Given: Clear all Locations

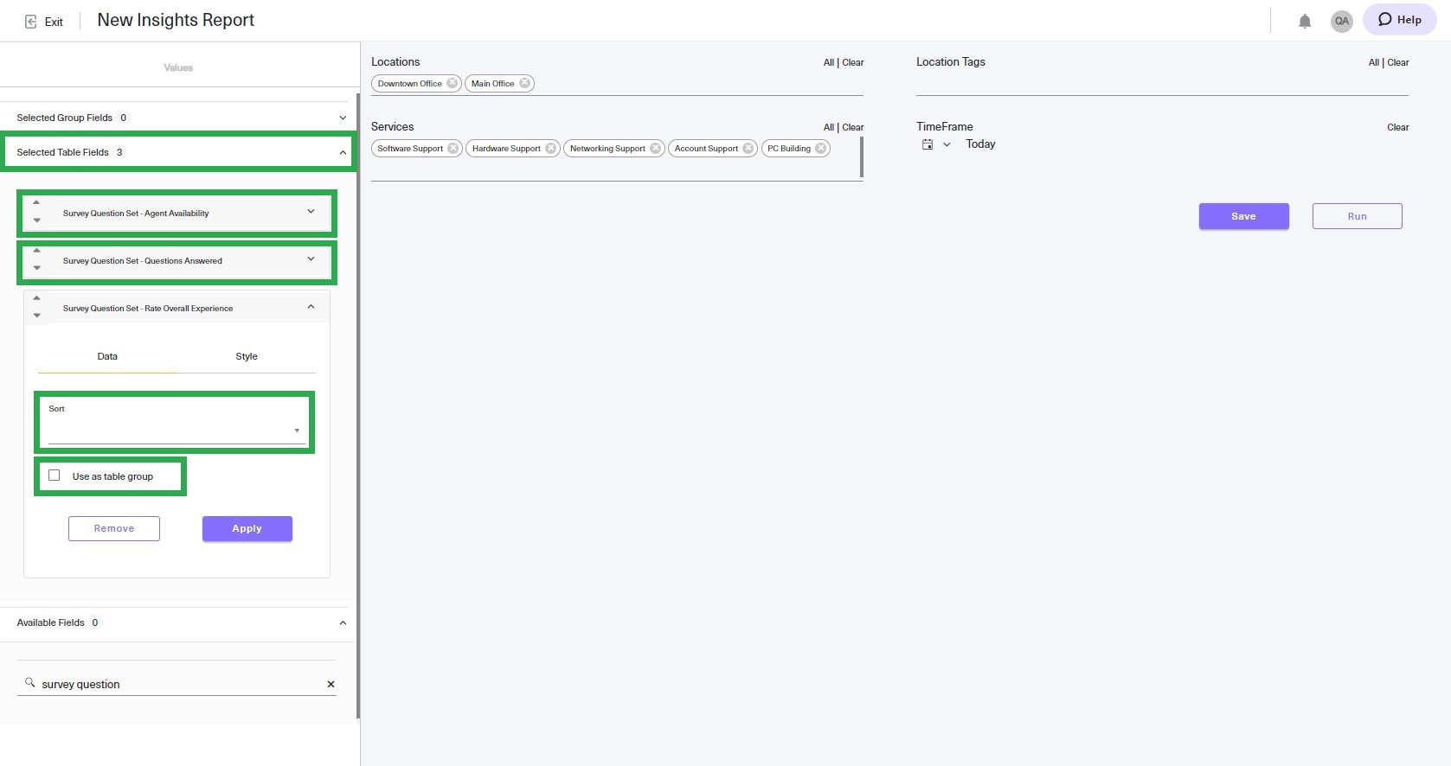Looking at the screenshot, I should pos(853,62).
